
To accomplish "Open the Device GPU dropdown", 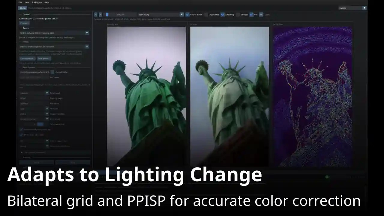I will click(54, 33).
